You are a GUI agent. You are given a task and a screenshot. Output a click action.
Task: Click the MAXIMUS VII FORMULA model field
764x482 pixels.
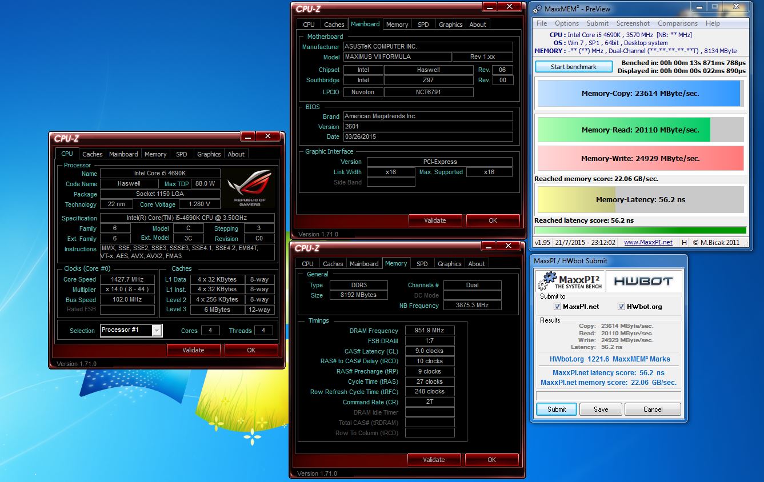tap(397, 57)
